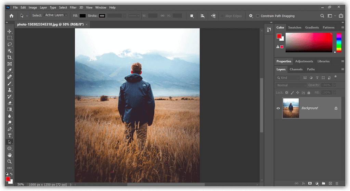The width and height of the screenshot is (350, 191).
Task: Open the Active Layers select dropdown
Action: coord(56,15)
